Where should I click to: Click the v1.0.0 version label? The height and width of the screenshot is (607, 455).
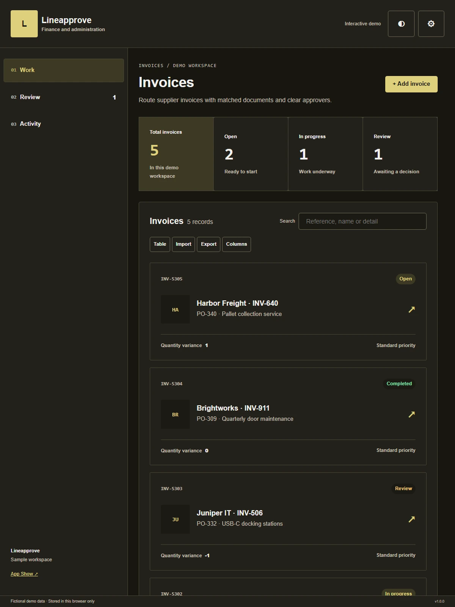[x=439, y=601]
